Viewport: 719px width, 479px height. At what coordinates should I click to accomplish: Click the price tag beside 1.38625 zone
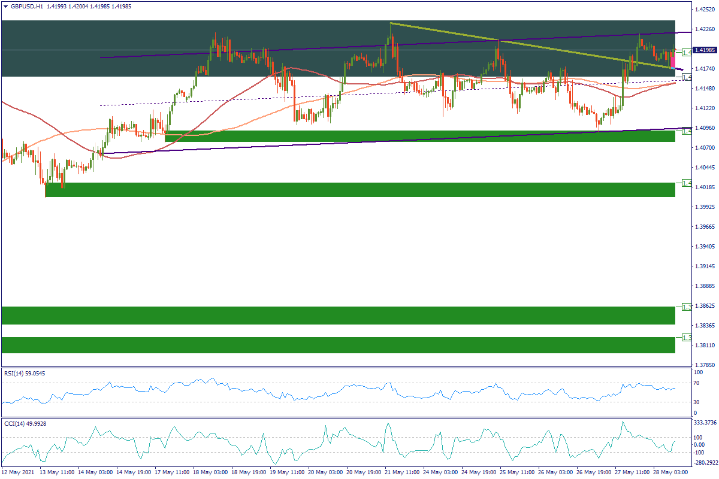687,307
